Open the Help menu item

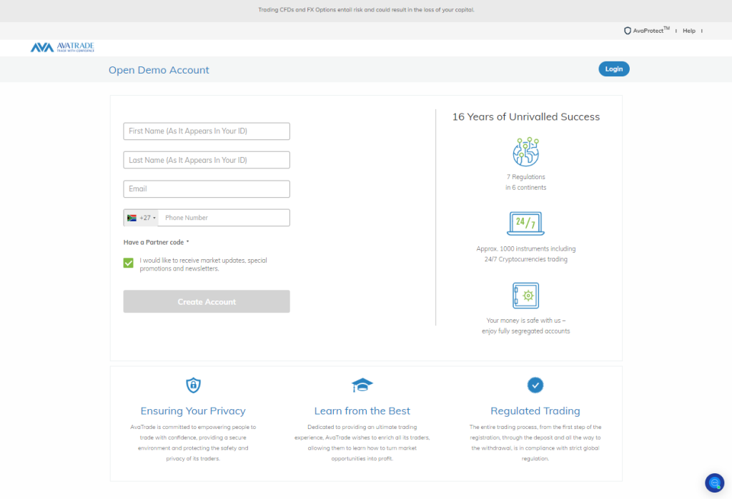coord(688,31)
